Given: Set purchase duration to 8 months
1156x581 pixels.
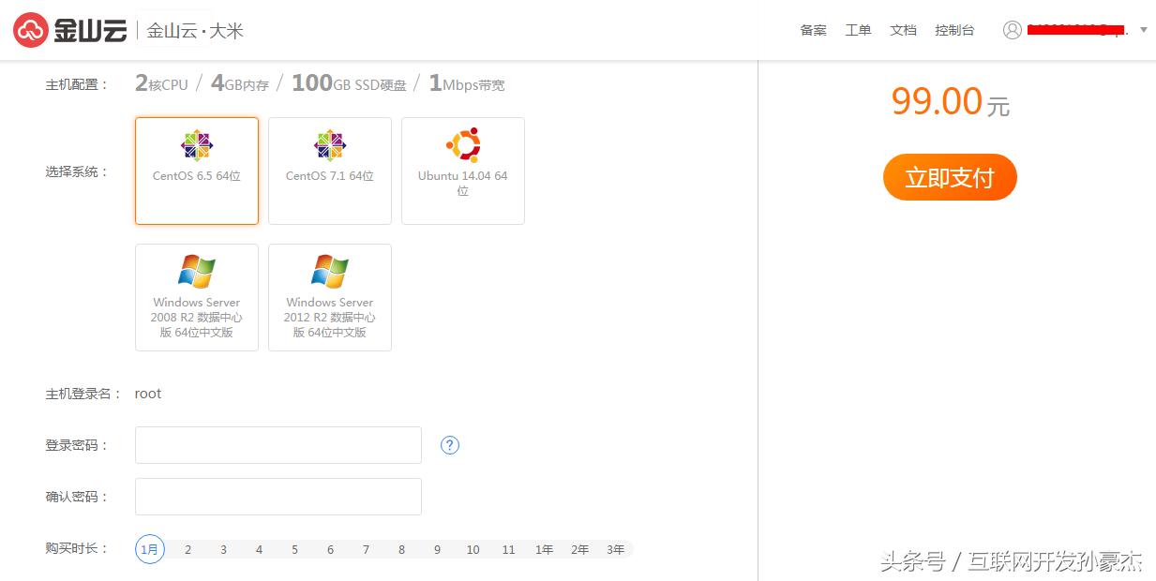Looking at the screenshot, I should click(401, 549).
